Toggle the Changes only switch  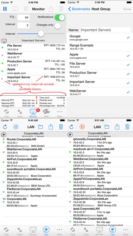(x=58, y=26)
